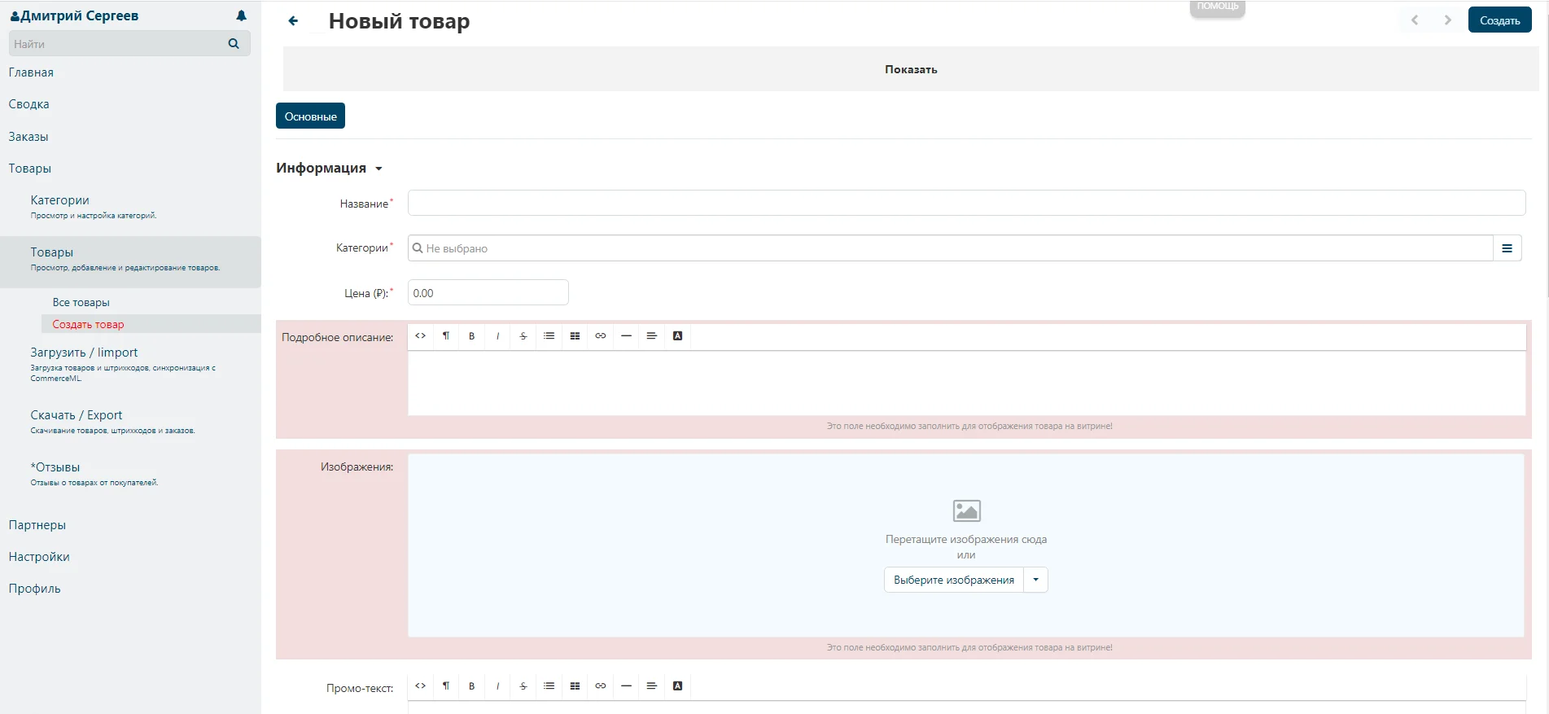
Task: Insert link in Подробное описание editor
Action: [601, 336]
